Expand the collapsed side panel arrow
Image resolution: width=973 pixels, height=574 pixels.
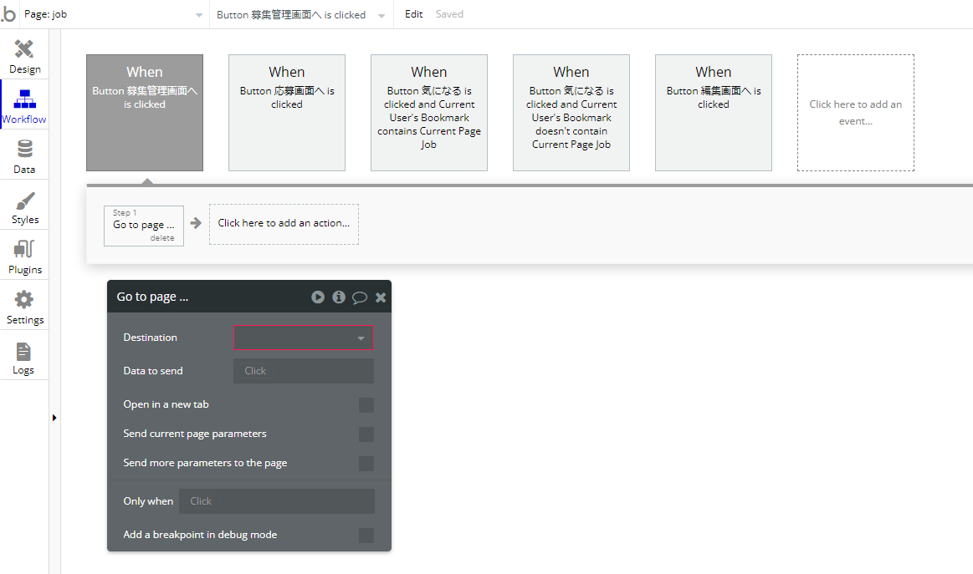point(54,418)
